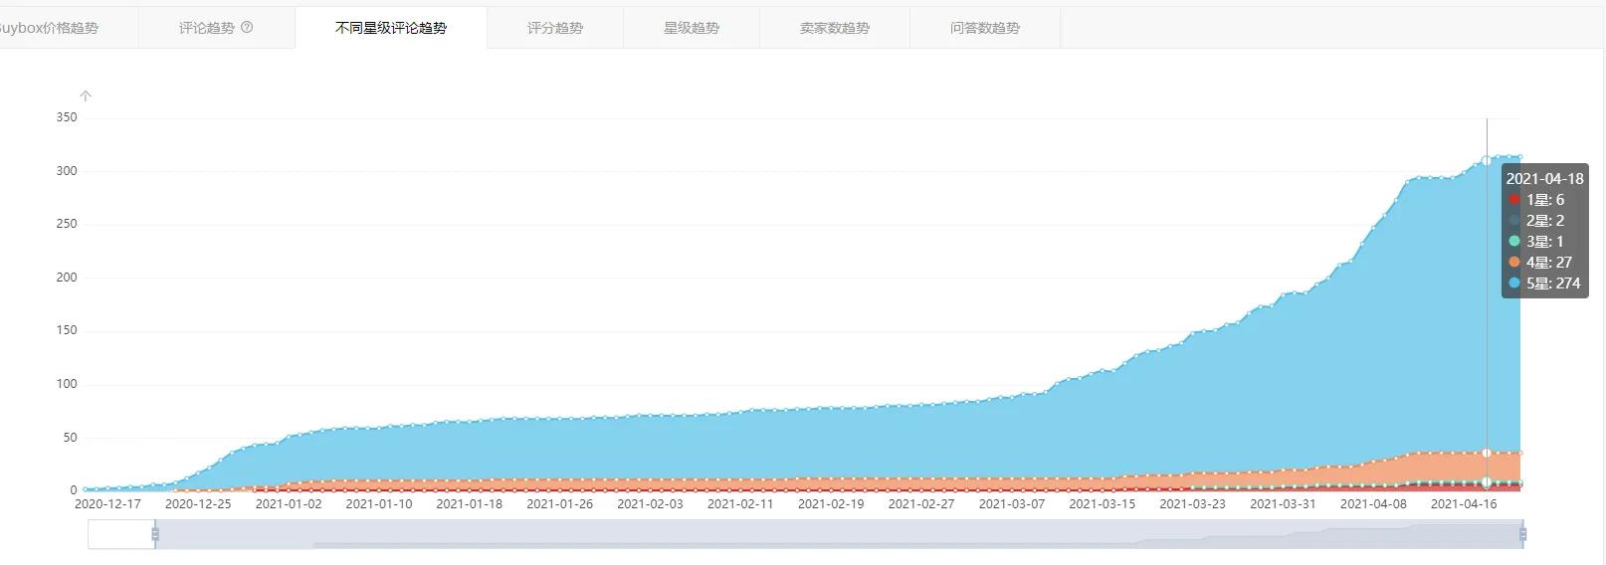Click the 2星: 2 tooltip entry
This screenshot has width=1606, height=565.
(x=1536, y=221)
